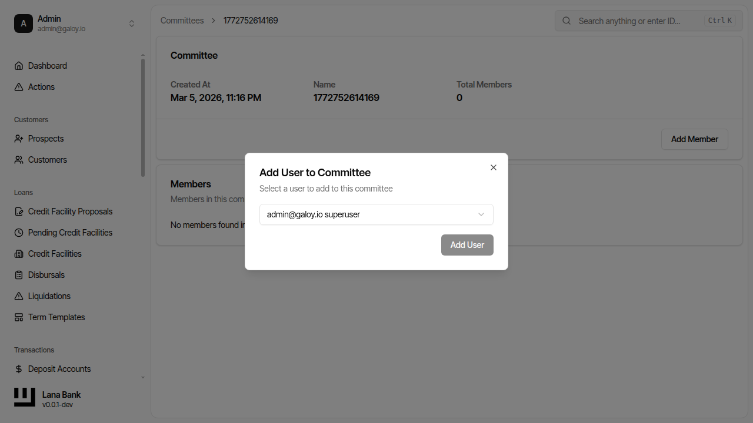Image resolution: width=753 pixels, height=423 pixels.
Task: Click the Actions warning icon
Action: coord(18,86)
